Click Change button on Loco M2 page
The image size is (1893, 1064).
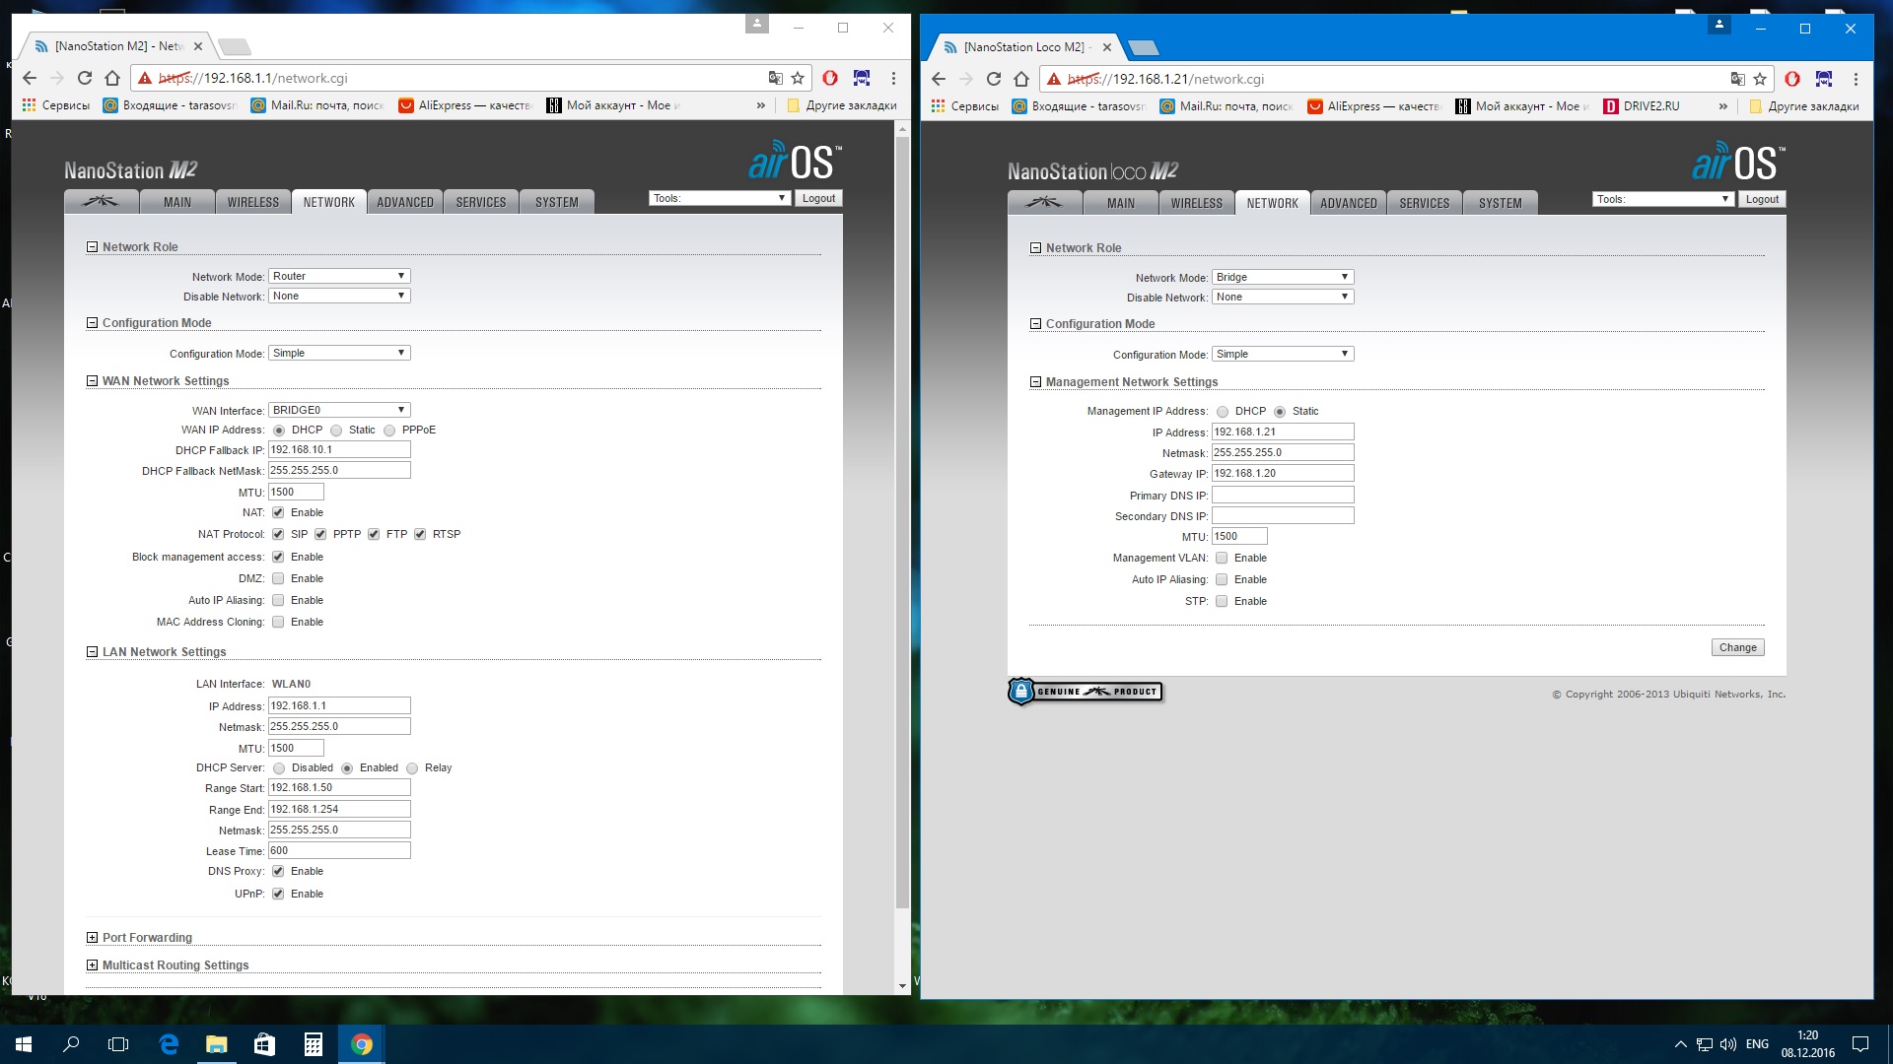coord(1737,647)
